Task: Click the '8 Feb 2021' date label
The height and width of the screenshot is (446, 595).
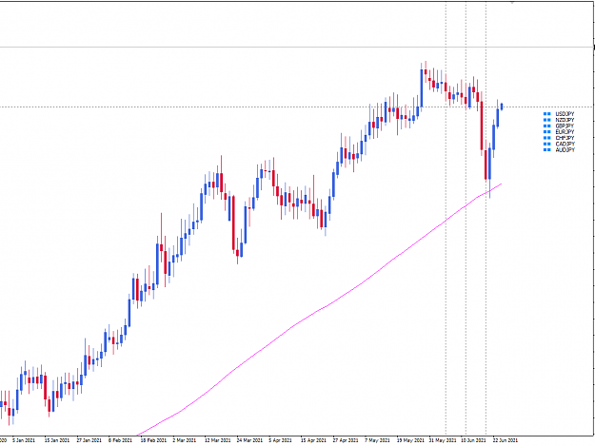Action: 120,440
